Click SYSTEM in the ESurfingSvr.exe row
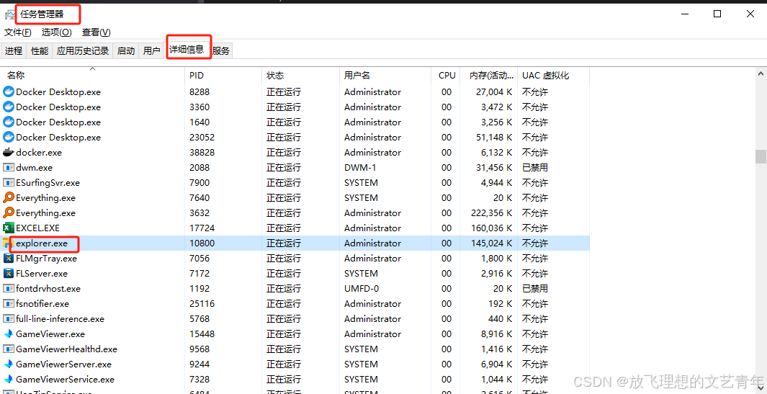This screenshot has width=767, height=394. pyautogui.click(x=361, y=182)
